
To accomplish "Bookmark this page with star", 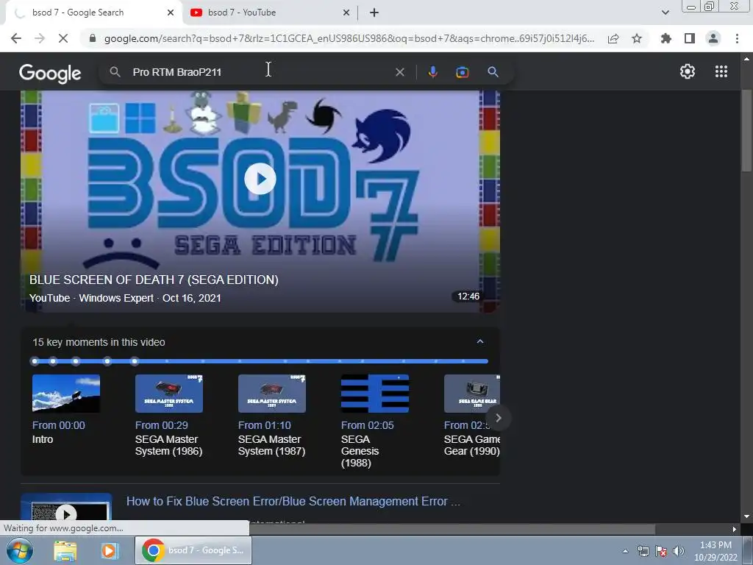I will pos(637,38).
